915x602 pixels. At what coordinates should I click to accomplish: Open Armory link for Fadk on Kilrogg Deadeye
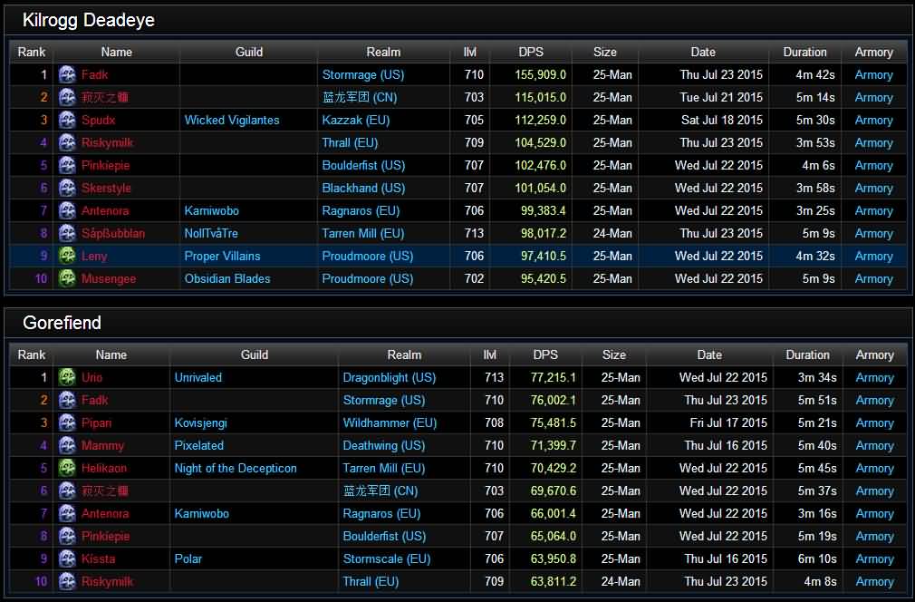point(873,74)
